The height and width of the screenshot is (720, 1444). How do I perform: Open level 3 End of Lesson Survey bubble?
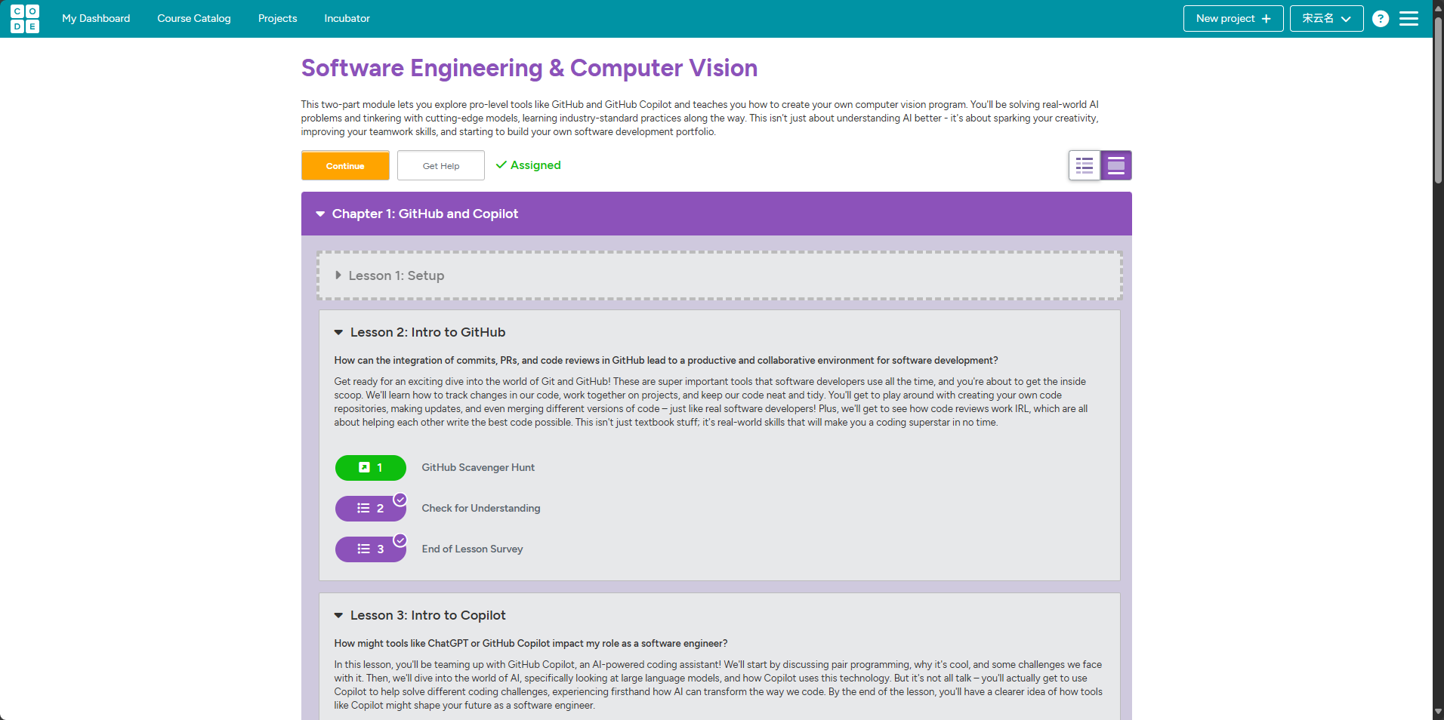[x=371, y=549]
